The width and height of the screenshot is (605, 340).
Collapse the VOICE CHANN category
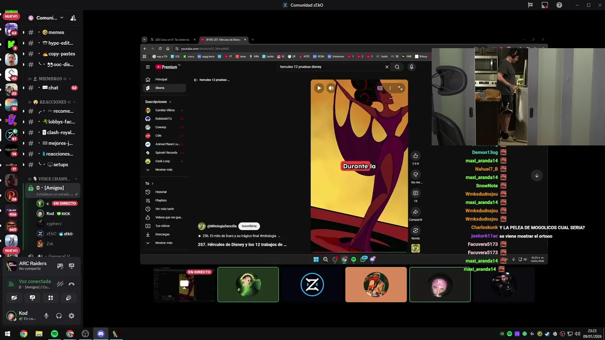coord(52,179)
